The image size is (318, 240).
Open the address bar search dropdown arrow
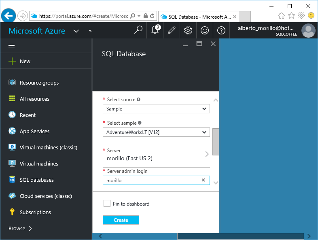point(139,16)
